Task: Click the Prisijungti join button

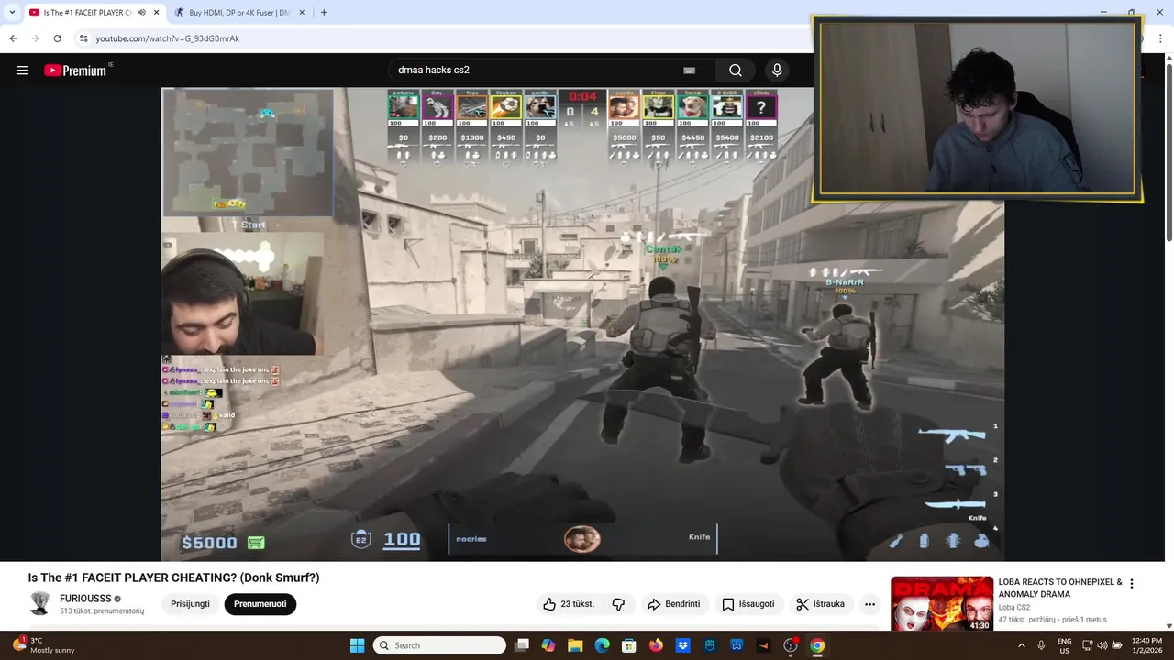Action: 191,604
